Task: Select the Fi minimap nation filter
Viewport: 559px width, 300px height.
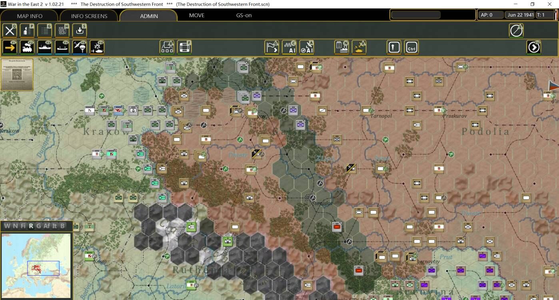Action: click(23, 226)
